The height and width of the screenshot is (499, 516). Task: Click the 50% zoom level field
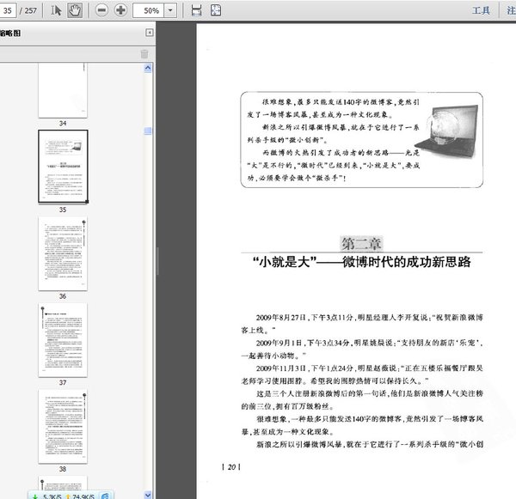click(150, 10)
